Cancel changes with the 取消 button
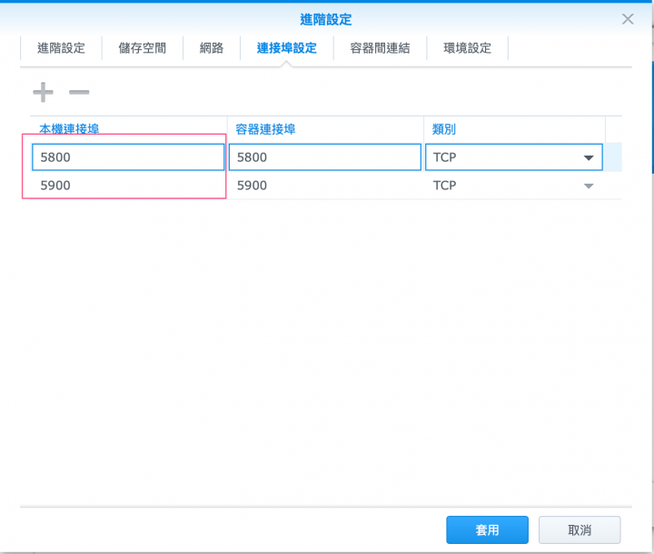 (x=580, y=529)
